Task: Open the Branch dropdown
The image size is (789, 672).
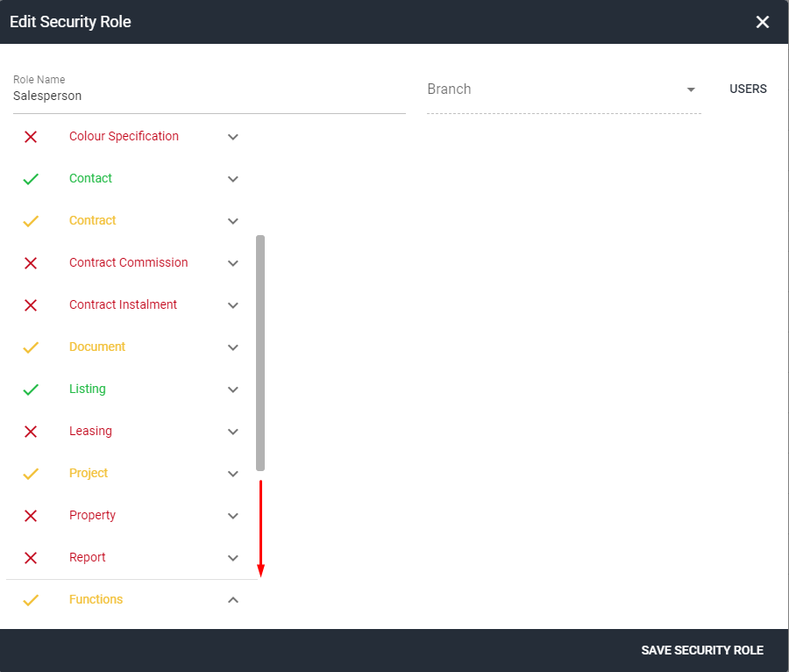Action: coord(692,89)
